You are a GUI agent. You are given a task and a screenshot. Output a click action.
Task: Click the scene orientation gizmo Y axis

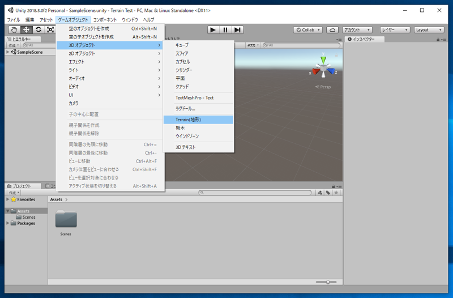[323, 59]
